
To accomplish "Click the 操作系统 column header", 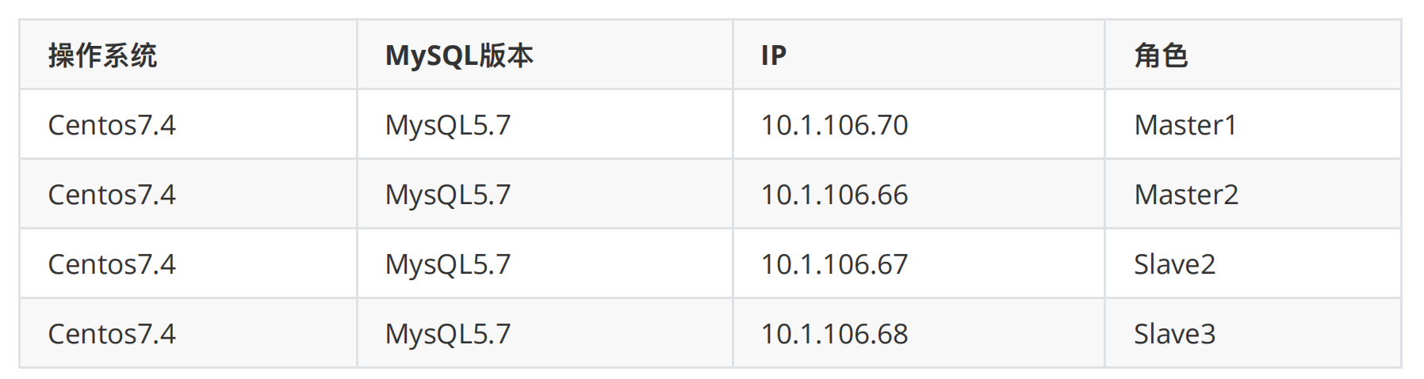I will tap(102, 55).
